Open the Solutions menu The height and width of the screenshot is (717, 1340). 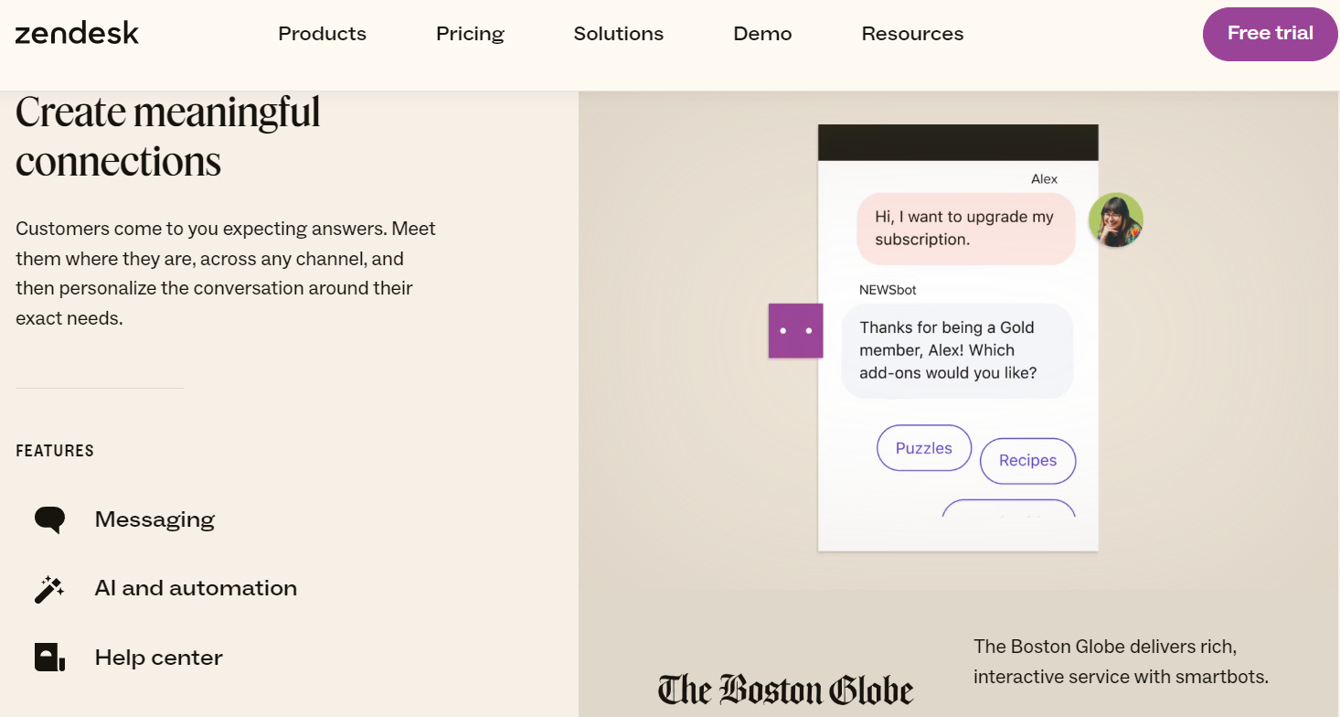pyautogui.click(x=619, y=34)
